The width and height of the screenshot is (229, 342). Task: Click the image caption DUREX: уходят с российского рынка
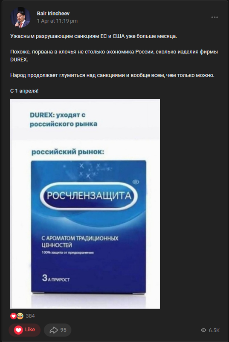tap(64, 120)
